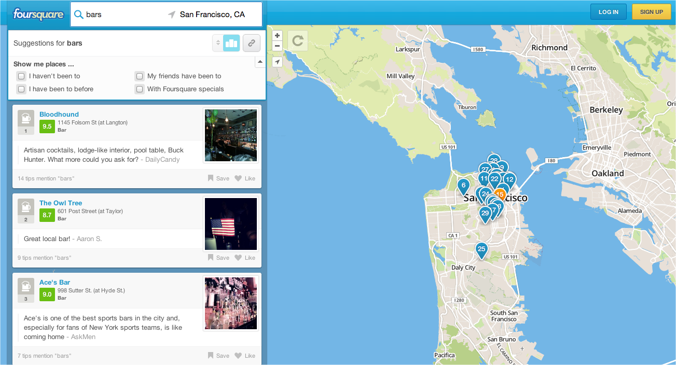
Task: Click the search magnifier icon
Action: pyautogui.click(x=79, y=15)
